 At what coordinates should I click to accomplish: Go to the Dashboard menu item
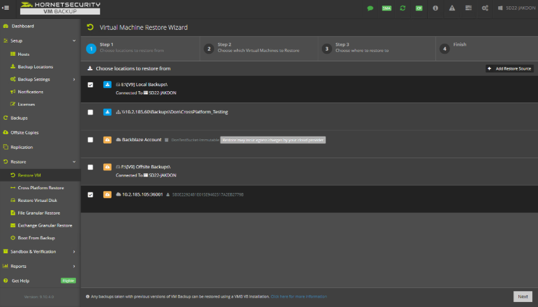(23, 26)
